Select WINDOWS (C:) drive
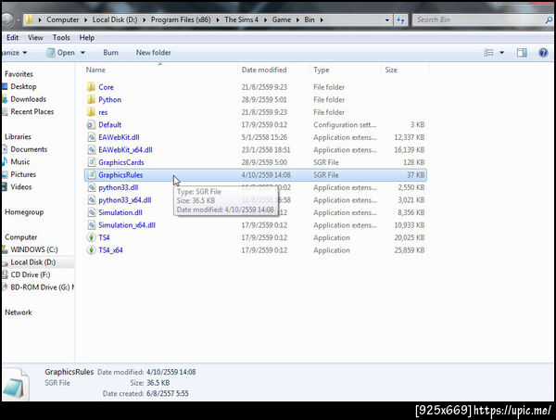 click(x=34, y=249)
